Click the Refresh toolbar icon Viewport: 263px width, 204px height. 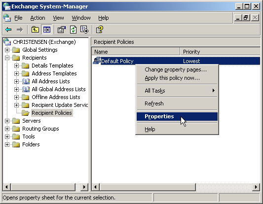74,30
